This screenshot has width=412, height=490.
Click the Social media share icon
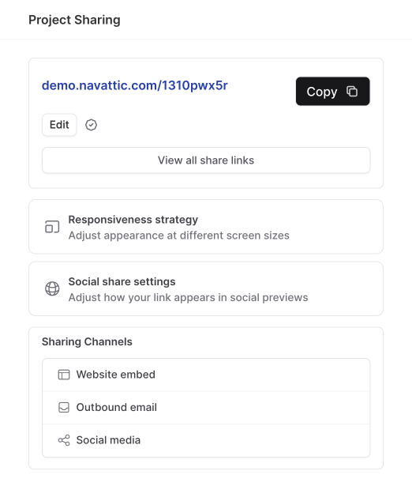coord(64,440)
